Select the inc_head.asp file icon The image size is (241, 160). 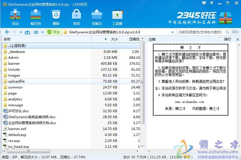point(5,146)
